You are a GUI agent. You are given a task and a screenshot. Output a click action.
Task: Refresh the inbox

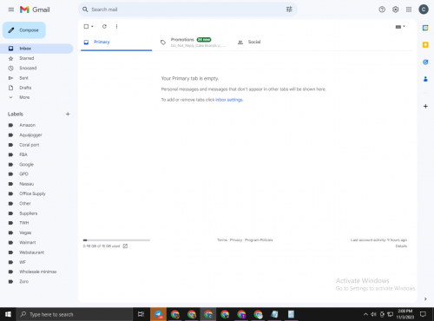click(x=104, y=26)
